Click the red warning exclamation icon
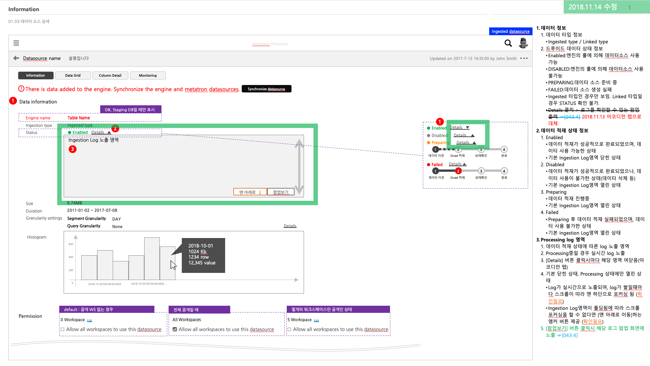 21,89
